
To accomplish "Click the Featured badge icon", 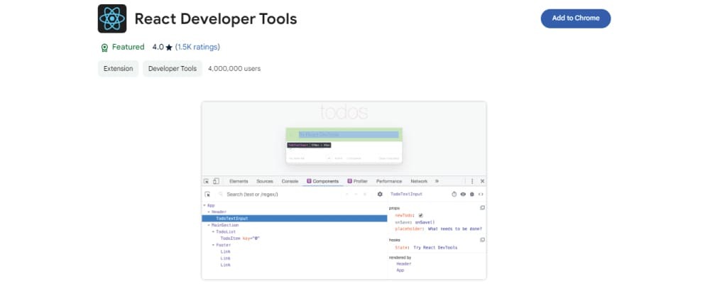I will tap(104, 48).
